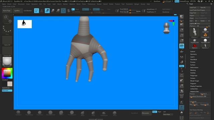The height and width of the screenshot is (120, 214).
Task: Activate the Rotate gizmo icon
Action: (x=58, y=11)
